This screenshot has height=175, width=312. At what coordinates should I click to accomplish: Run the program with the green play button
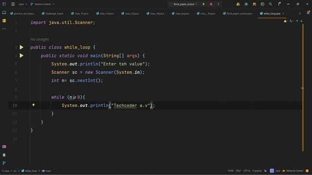click(204, 4)
